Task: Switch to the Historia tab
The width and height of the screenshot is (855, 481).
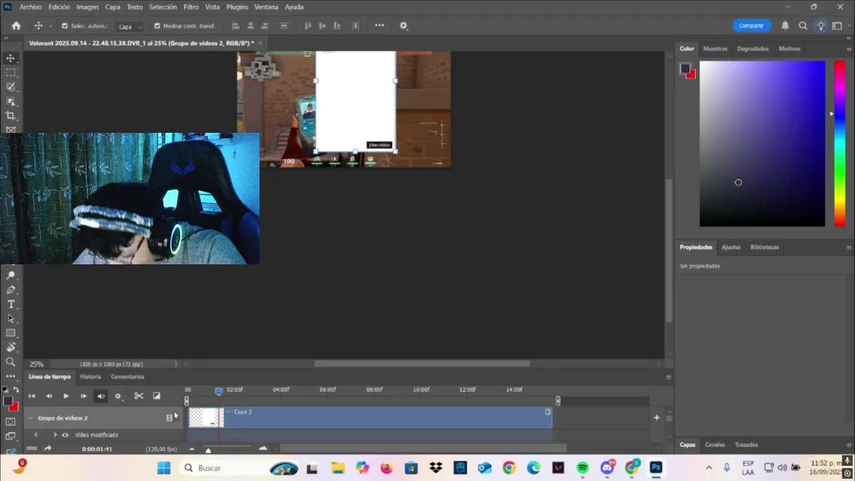Action: click(91, 377)
